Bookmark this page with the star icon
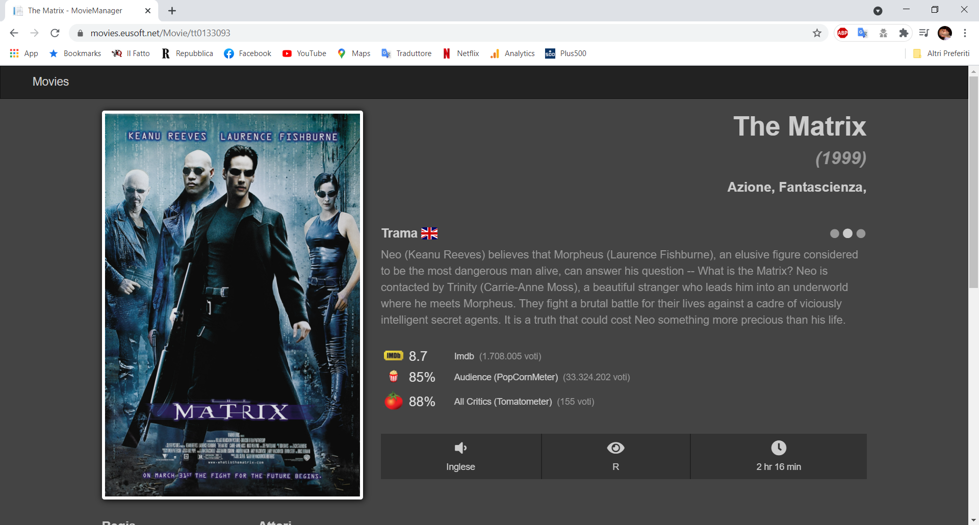The image size is (979, 525). (817, 33)
